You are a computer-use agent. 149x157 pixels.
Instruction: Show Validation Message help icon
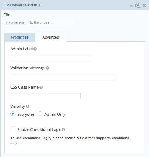pyautogui.click(x=47, y=68)
